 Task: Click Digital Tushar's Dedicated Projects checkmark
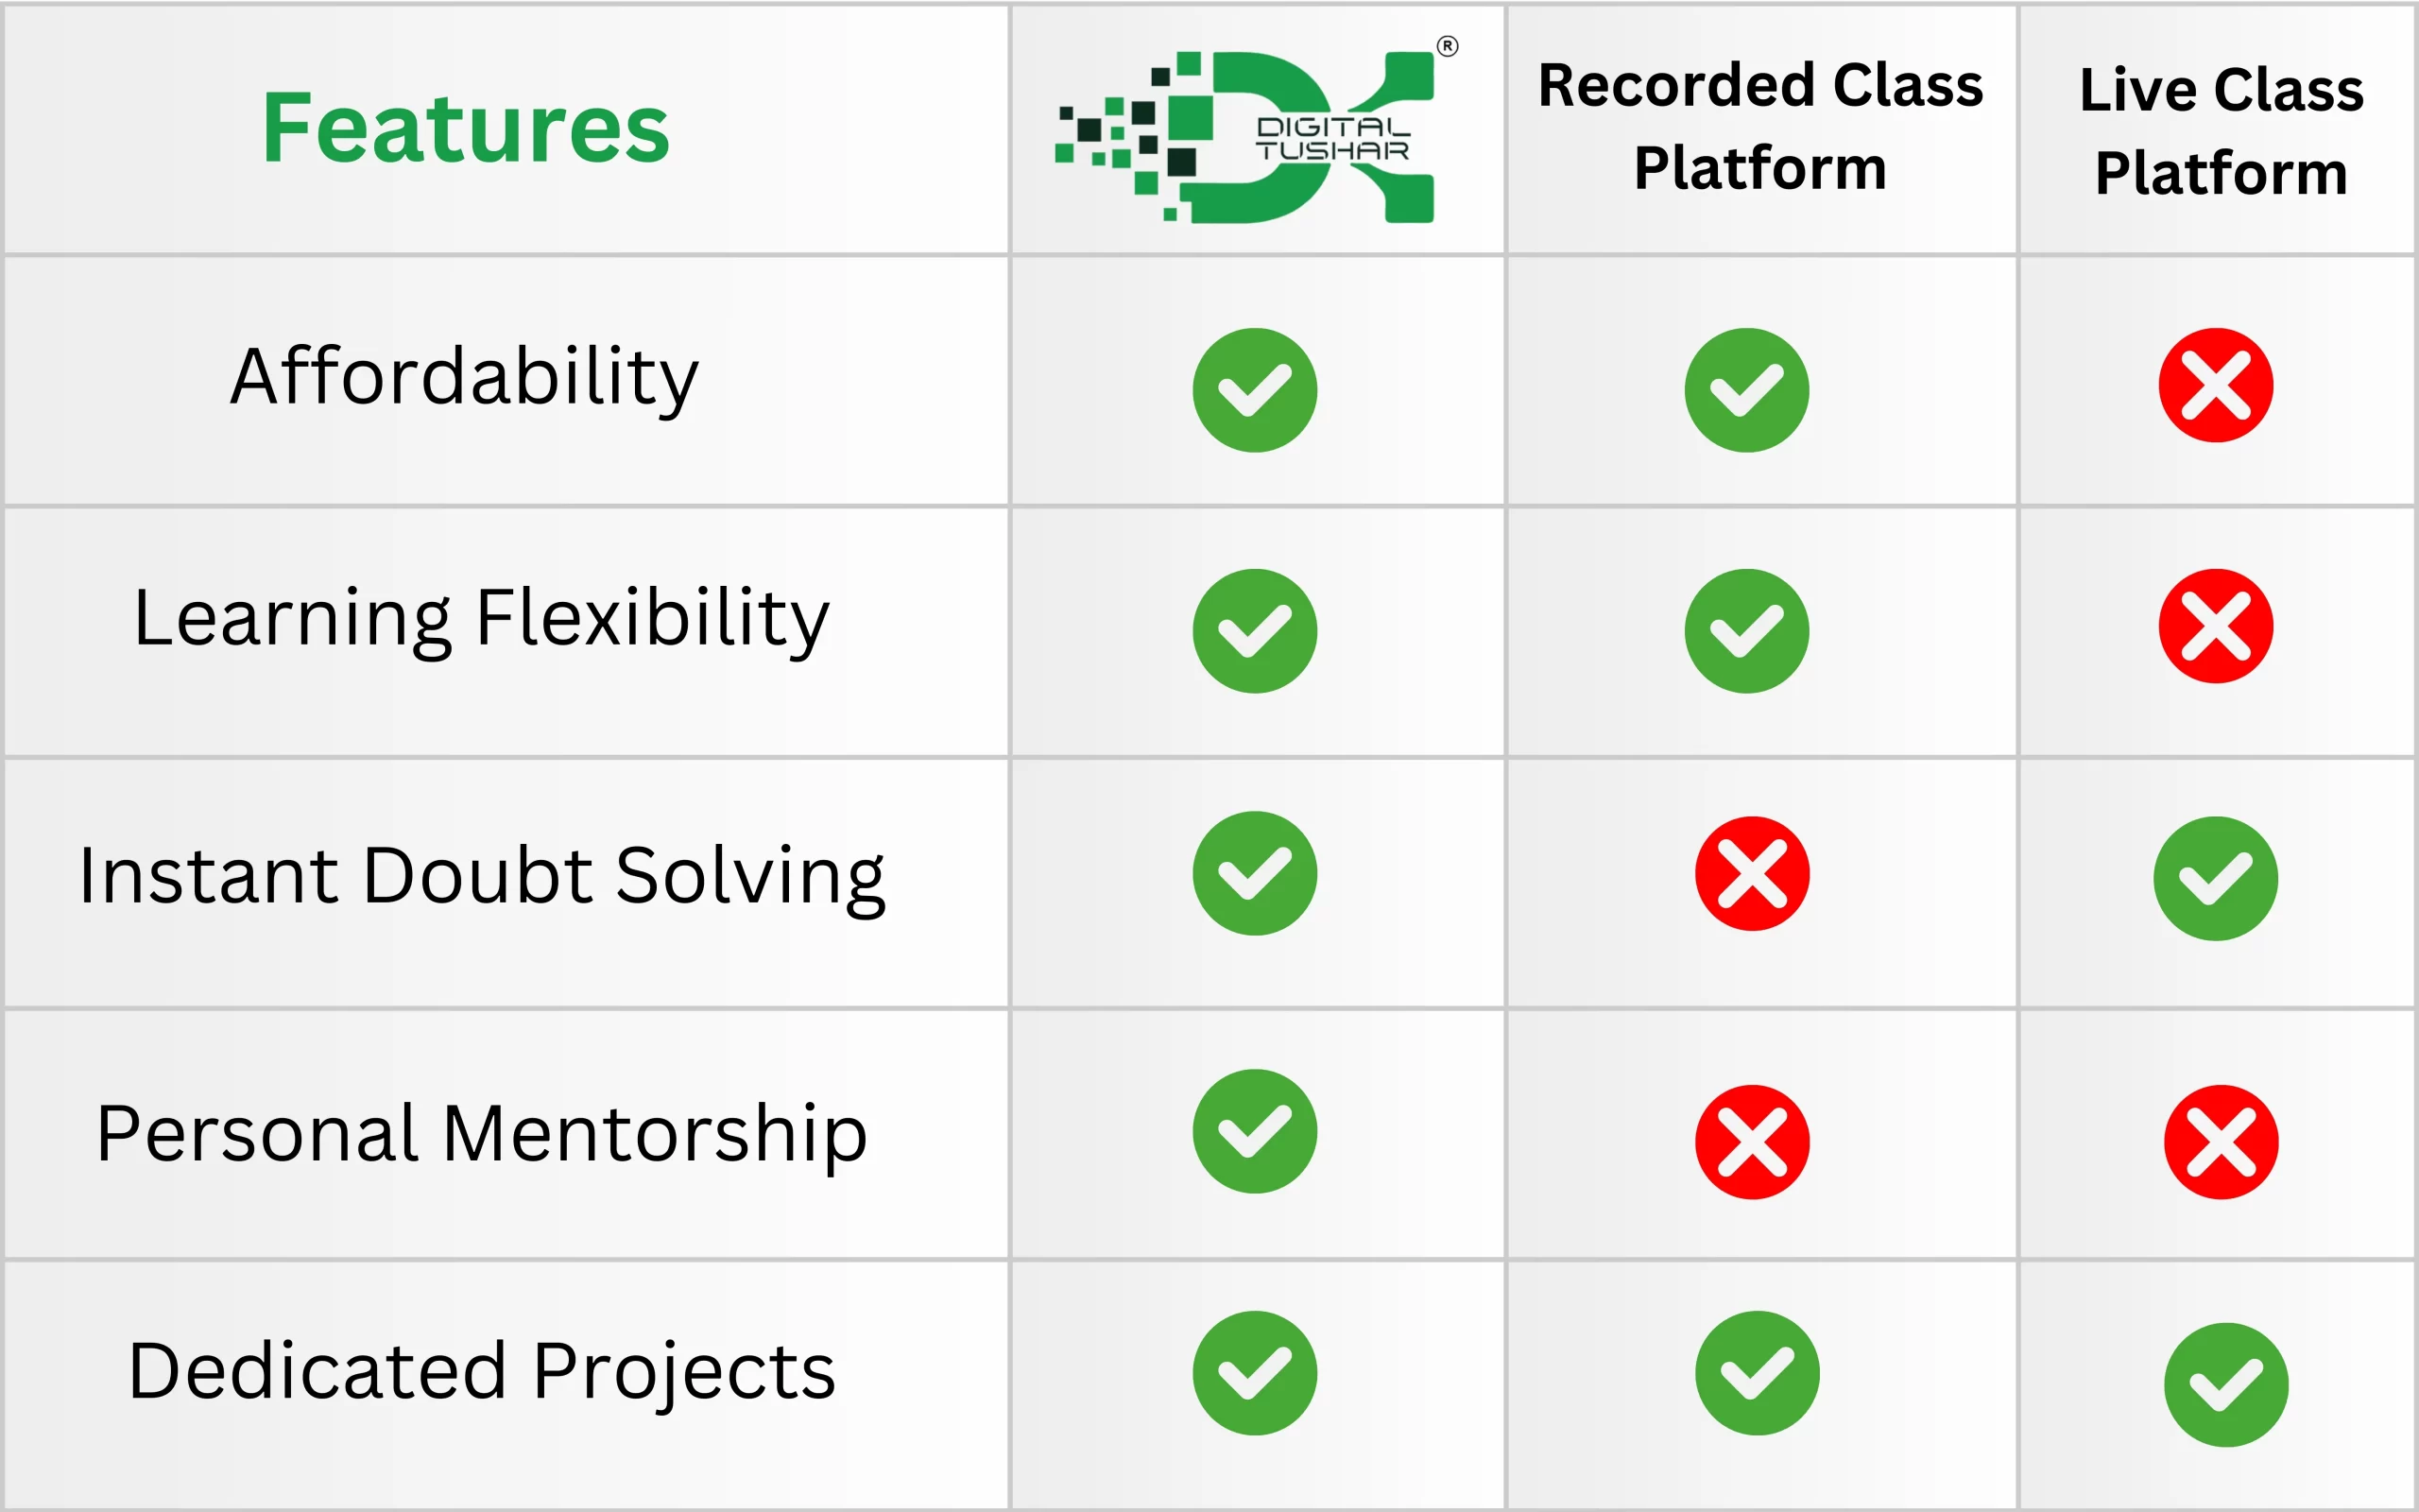[x=1255, y=1373]
